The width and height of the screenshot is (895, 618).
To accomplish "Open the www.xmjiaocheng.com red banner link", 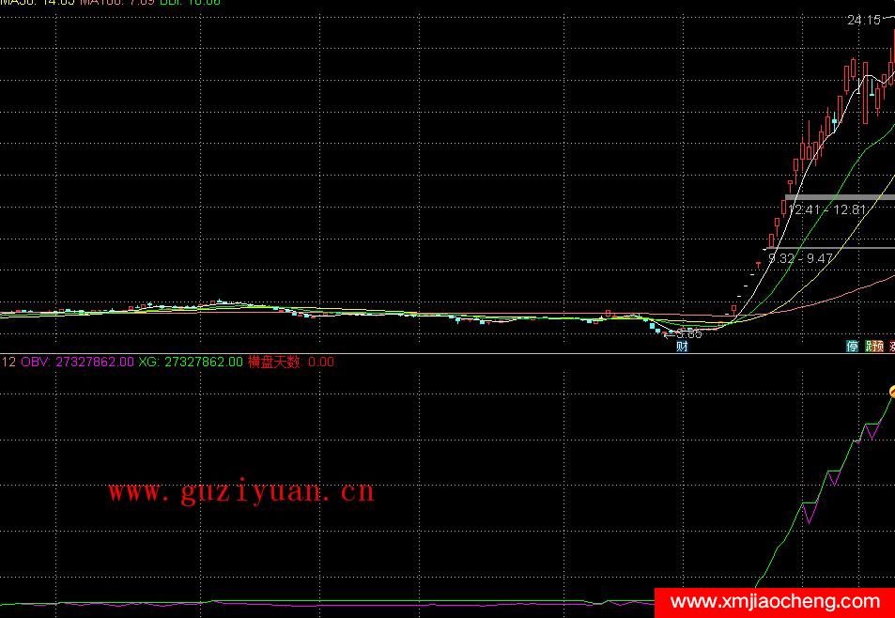I will tap(776, 602).
